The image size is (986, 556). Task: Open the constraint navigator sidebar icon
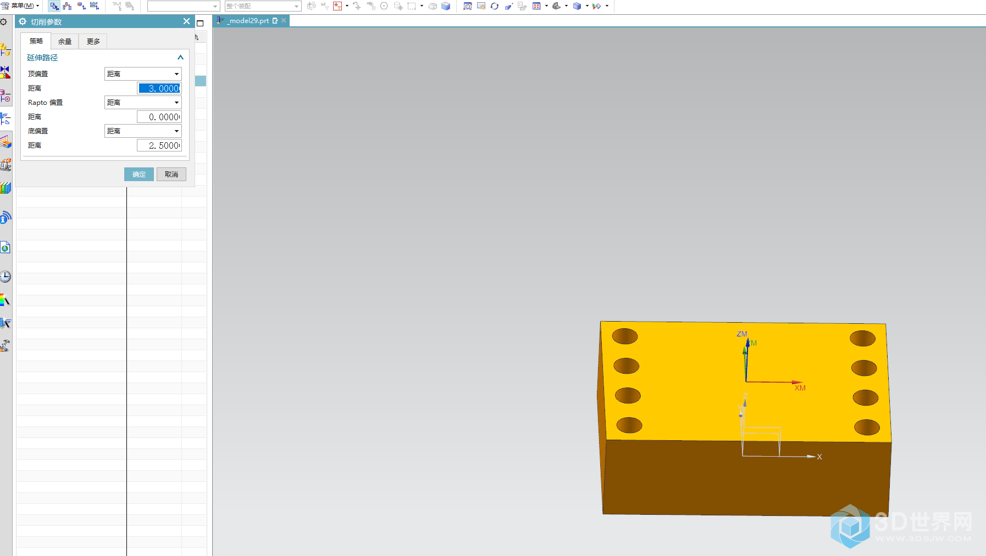pos(5,72)
